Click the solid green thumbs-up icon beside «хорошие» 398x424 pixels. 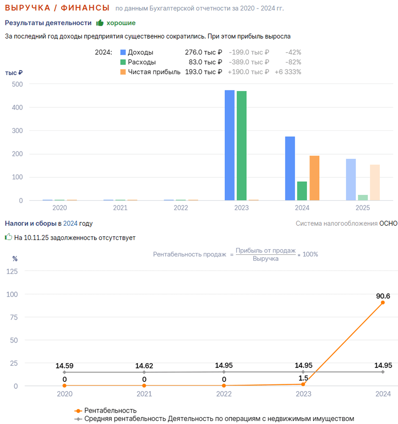pyautogui.click(x=100, y=23)
